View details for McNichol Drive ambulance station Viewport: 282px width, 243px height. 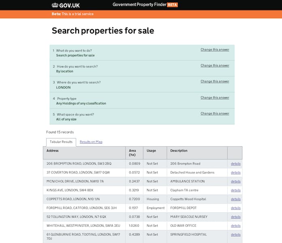pos(235,181)
